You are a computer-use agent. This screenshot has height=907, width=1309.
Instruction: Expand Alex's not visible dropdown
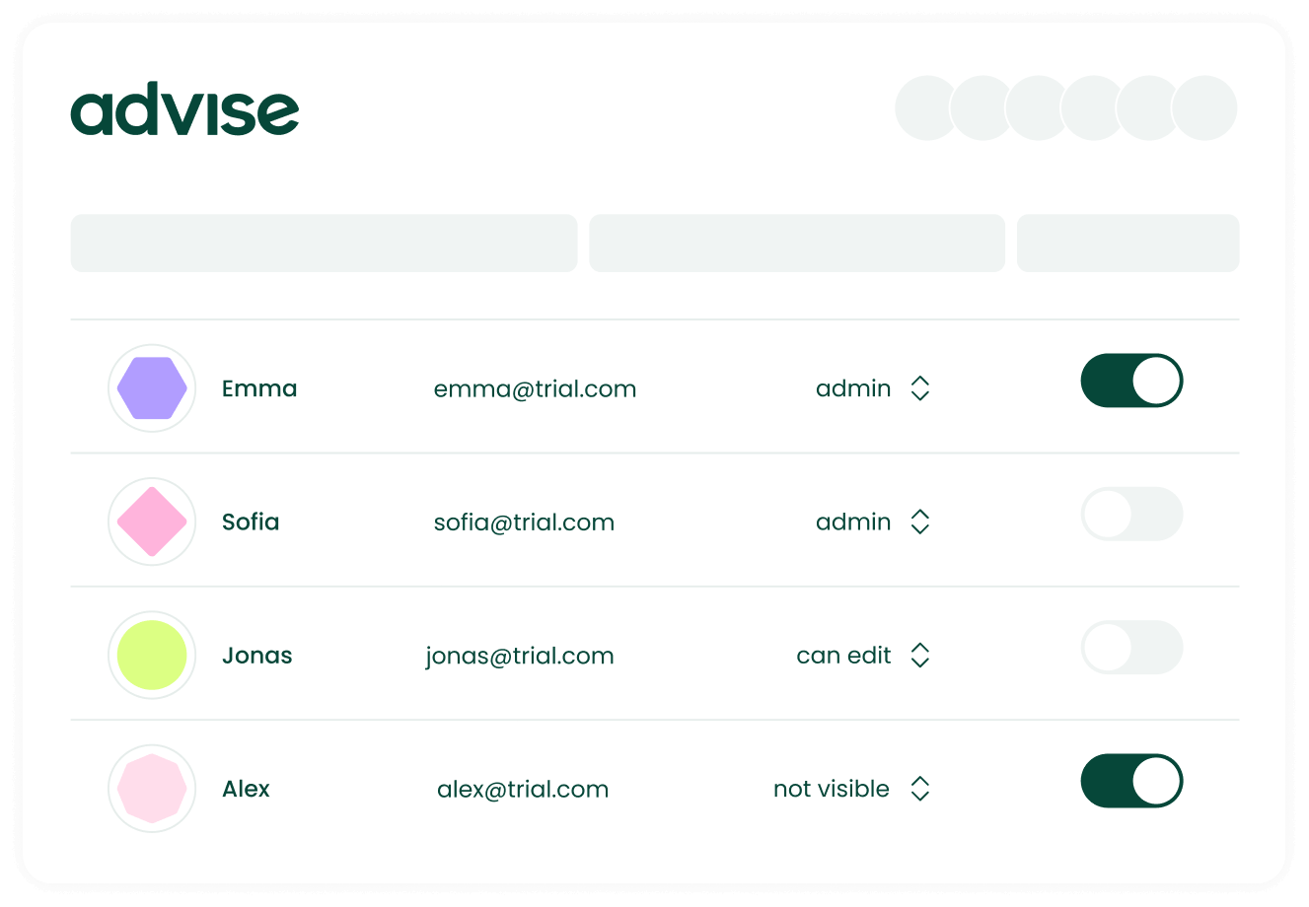point(919,789)
